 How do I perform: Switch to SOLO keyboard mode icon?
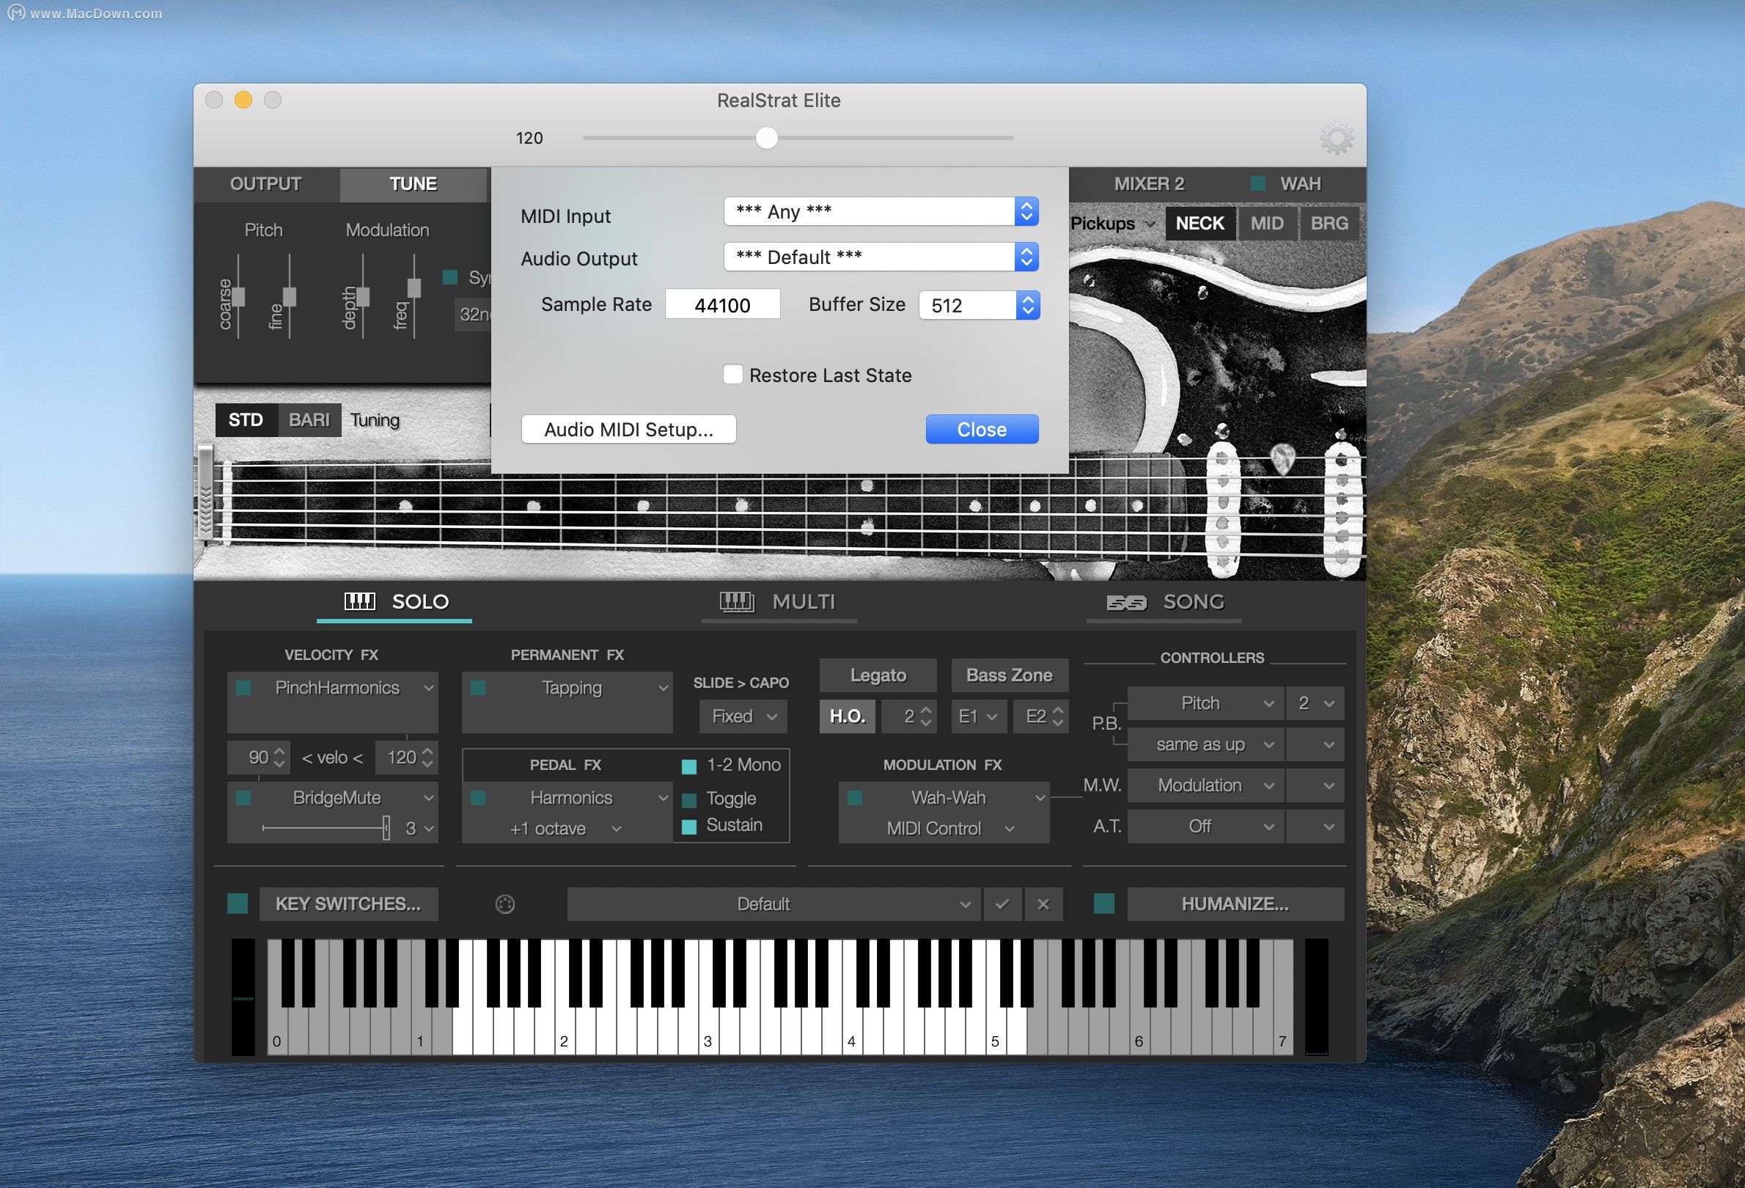tap(360, 601)
